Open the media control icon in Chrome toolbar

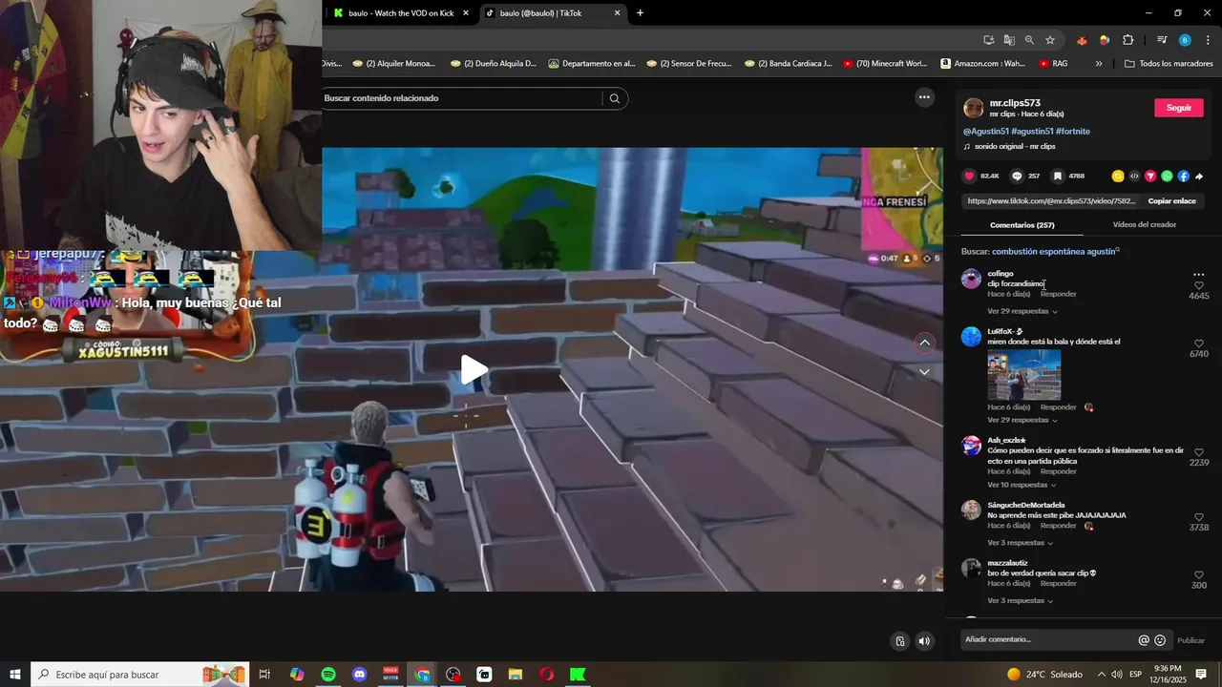tap(1162, 40)
